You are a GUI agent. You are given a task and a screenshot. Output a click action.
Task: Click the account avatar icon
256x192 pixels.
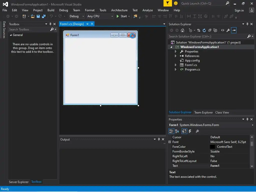(251, 10)
